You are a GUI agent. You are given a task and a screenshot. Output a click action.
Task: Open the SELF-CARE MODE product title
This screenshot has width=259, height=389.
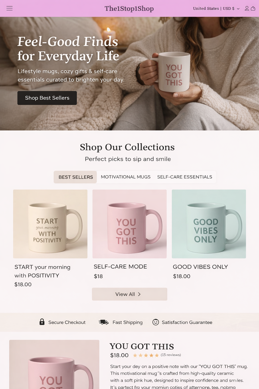coord(120,267)
